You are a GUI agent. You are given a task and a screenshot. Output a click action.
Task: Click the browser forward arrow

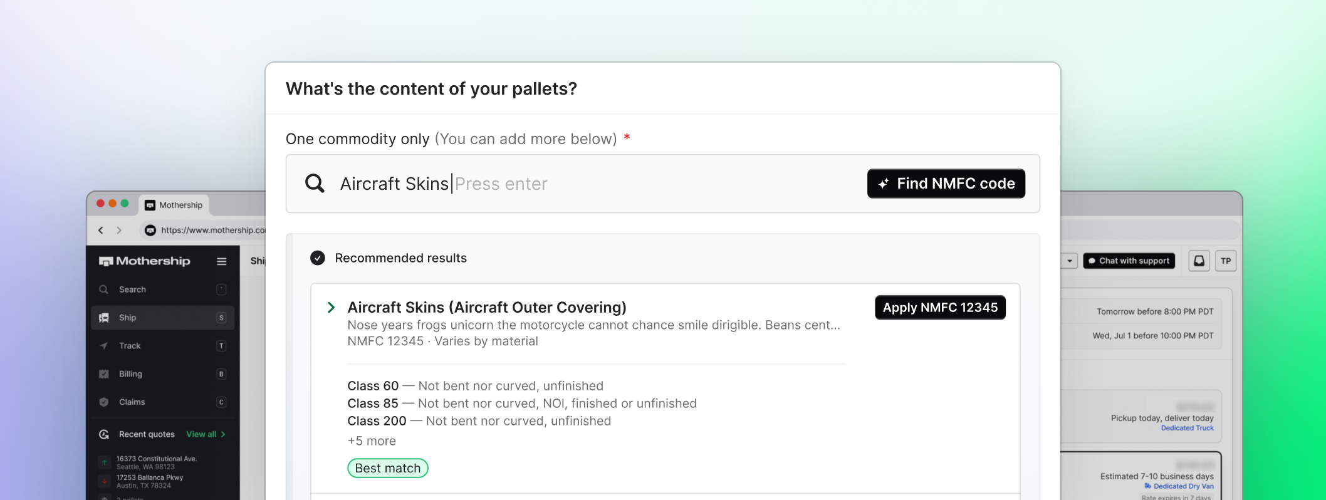pyautogui.click(x=119, y=231)
